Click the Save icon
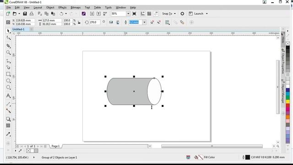The height and width of the screenshot is (165, 293). click(25, 14)
